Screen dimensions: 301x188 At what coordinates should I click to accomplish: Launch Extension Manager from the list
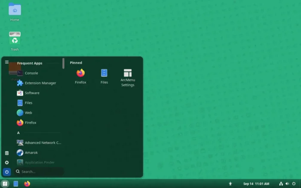[38, 83]
